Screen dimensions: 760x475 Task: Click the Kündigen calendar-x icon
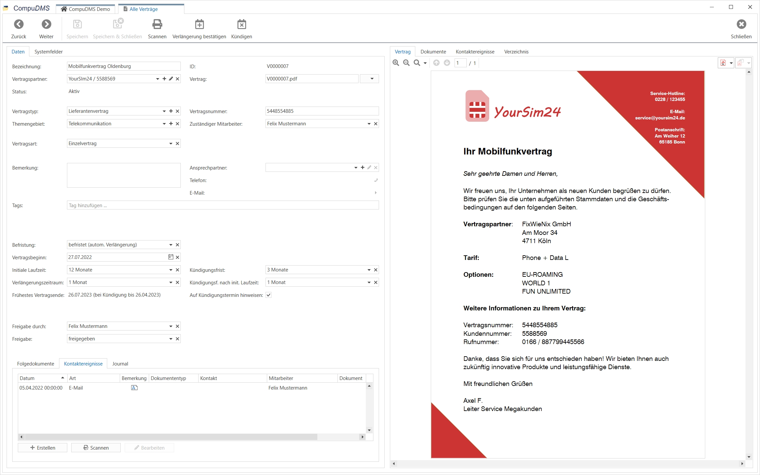coord(241,24)
